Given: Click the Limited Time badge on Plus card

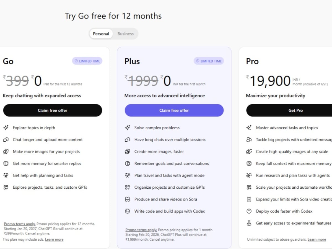Looking at the screenshot, I should coord(209,61).
